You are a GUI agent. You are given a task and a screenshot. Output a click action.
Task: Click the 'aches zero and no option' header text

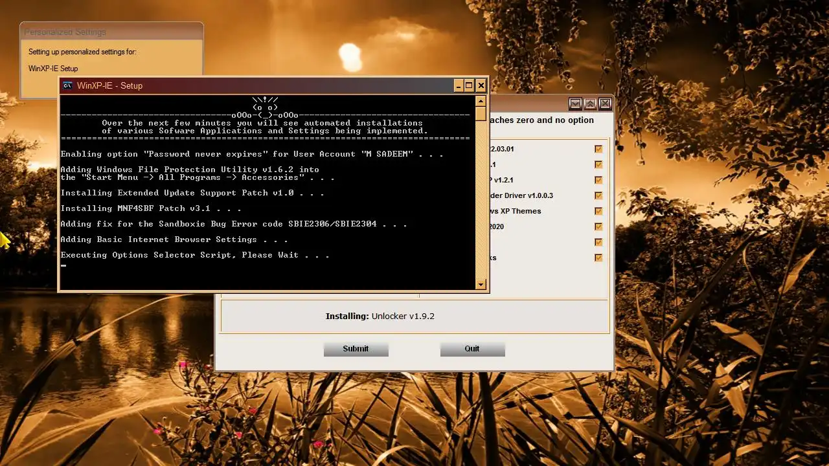[542, 120]
